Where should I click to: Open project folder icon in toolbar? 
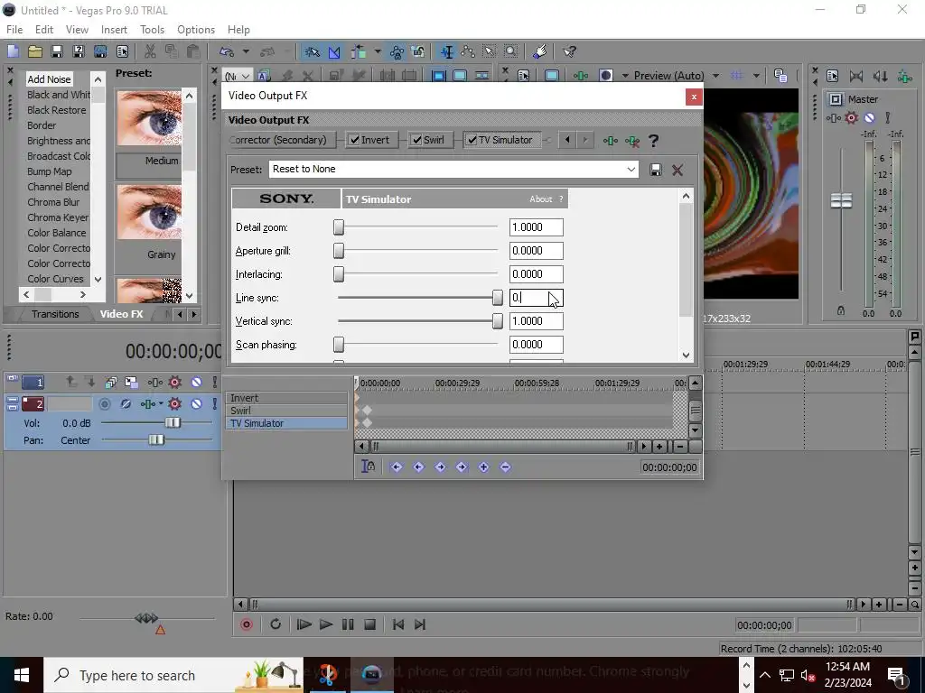pyautogui.click(x=35, y=51)
